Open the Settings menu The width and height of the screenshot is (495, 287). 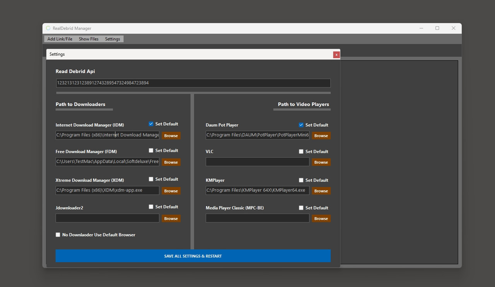coord(112,39)
